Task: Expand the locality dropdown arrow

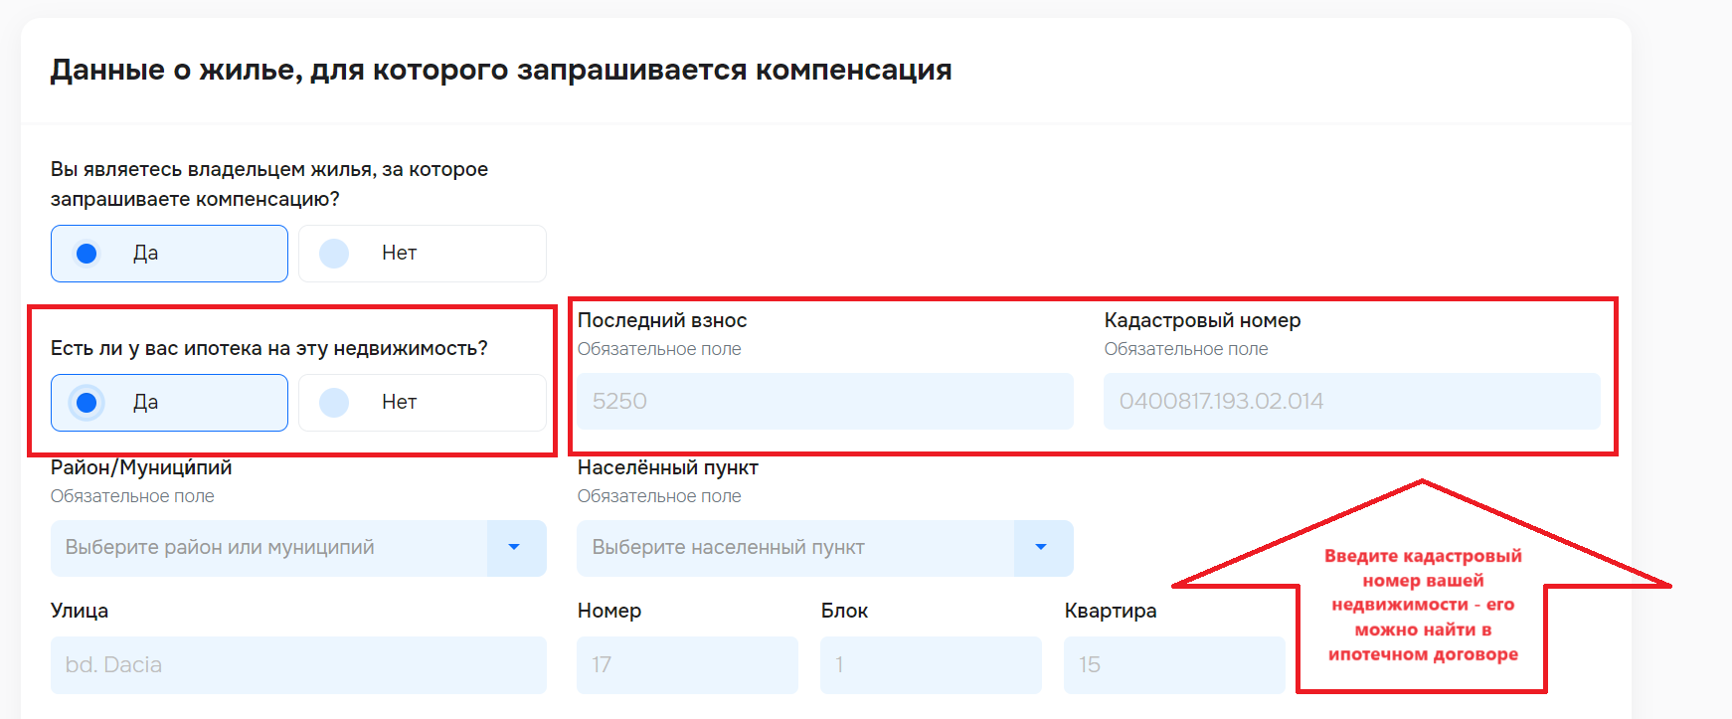Action: [x=1043, y=548]
